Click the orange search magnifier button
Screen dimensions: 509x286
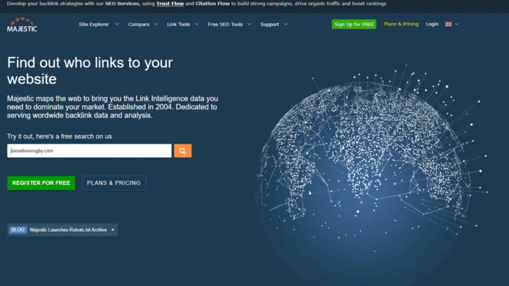[183, 151]
